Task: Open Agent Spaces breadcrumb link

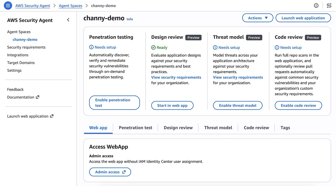Action: click(x=71, y=6)
